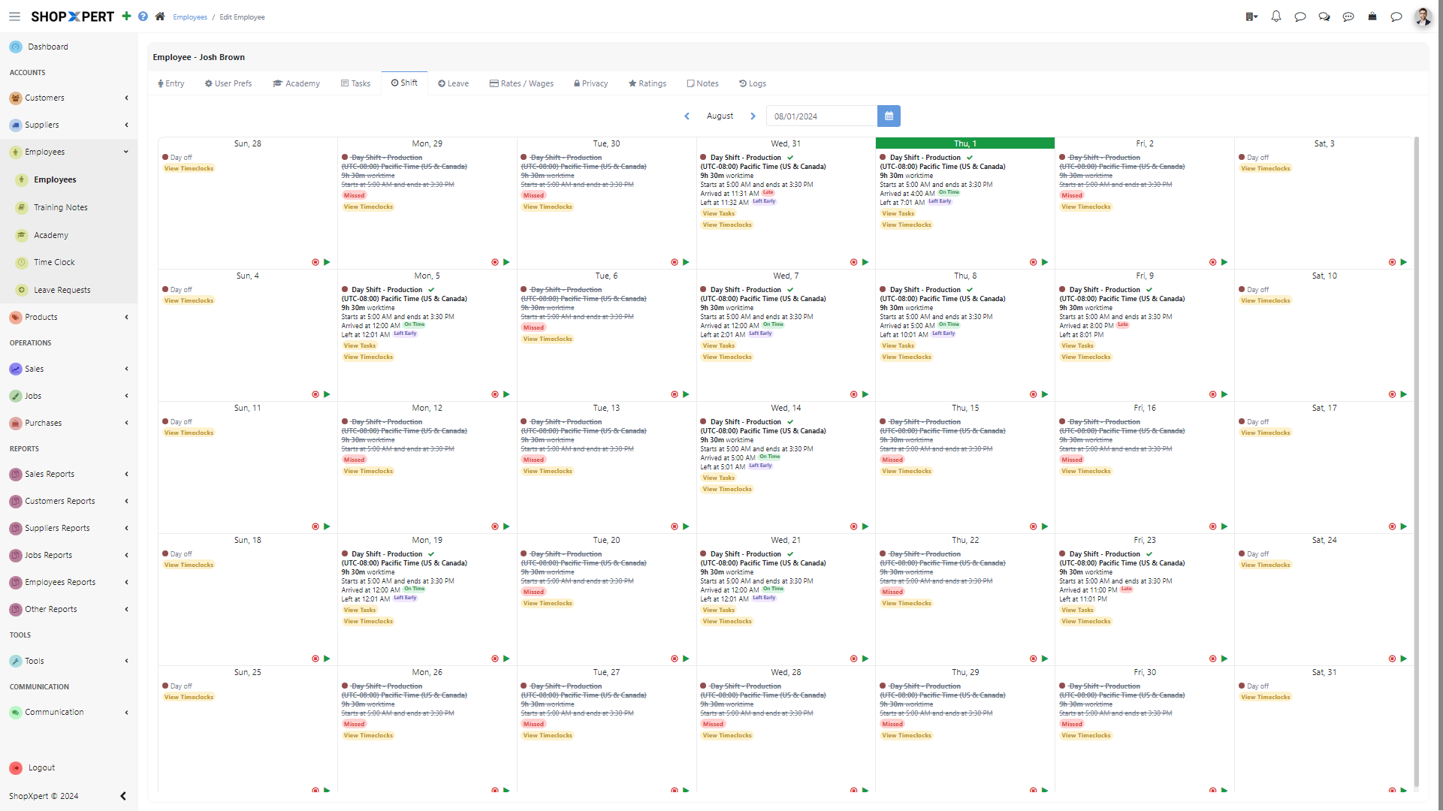Select the Time Clock item in the sidebar
Screen dimensions: 1443x811
point(54,262)
